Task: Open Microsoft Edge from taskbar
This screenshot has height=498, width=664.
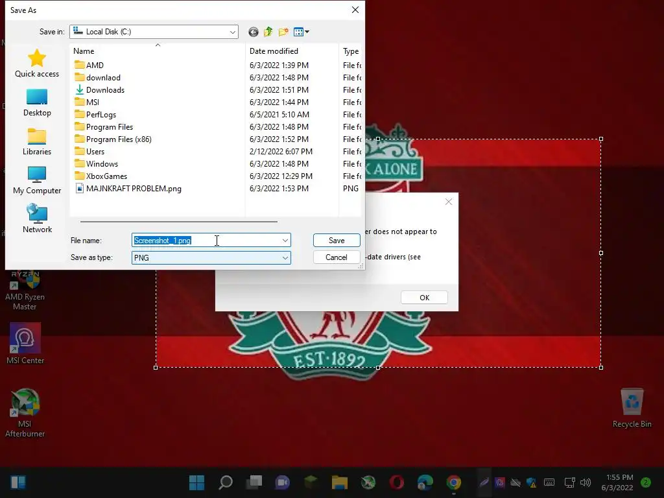Action: click(425, 482)
